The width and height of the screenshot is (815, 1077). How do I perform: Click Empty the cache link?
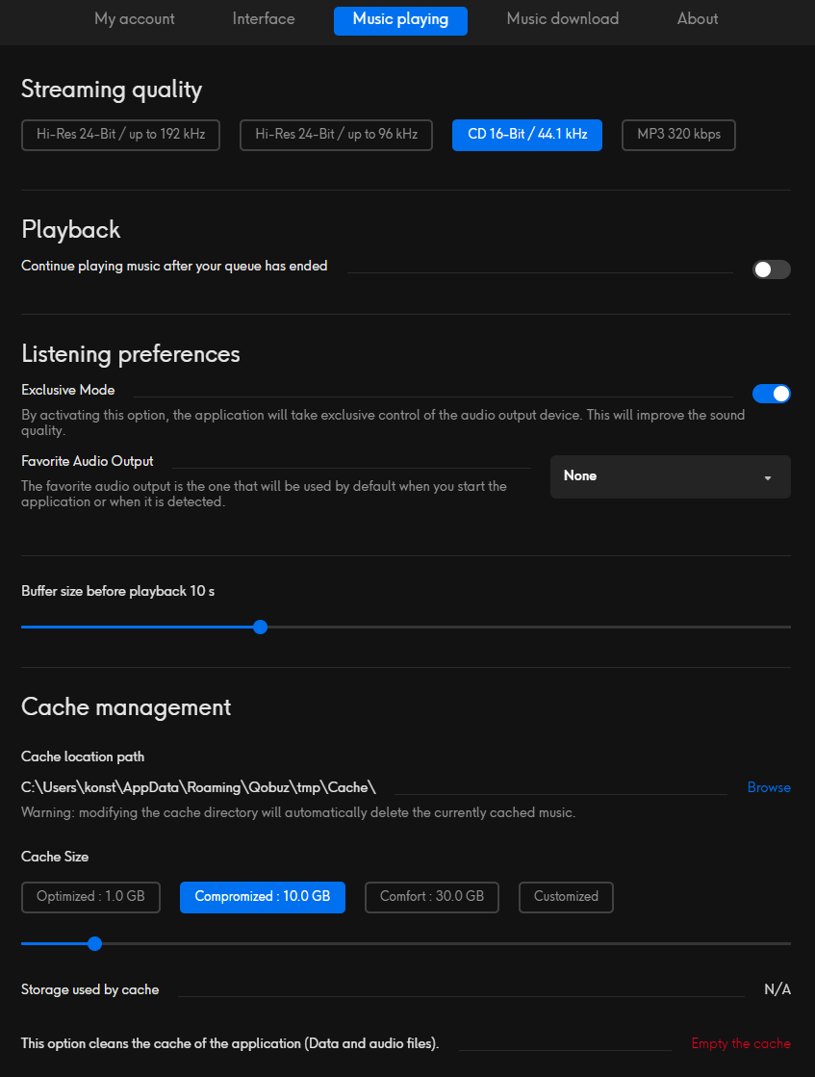(x=741, y=1043)
